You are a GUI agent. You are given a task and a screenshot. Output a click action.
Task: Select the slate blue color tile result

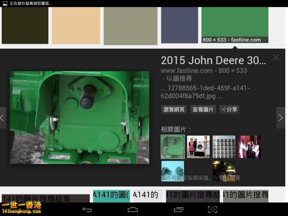180,25
